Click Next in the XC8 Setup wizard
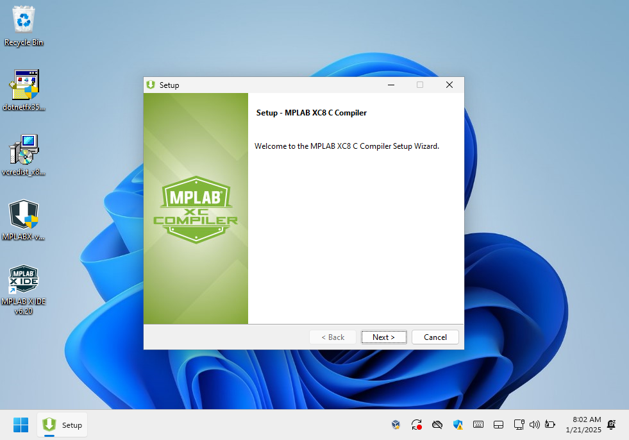 coord(384,337)
